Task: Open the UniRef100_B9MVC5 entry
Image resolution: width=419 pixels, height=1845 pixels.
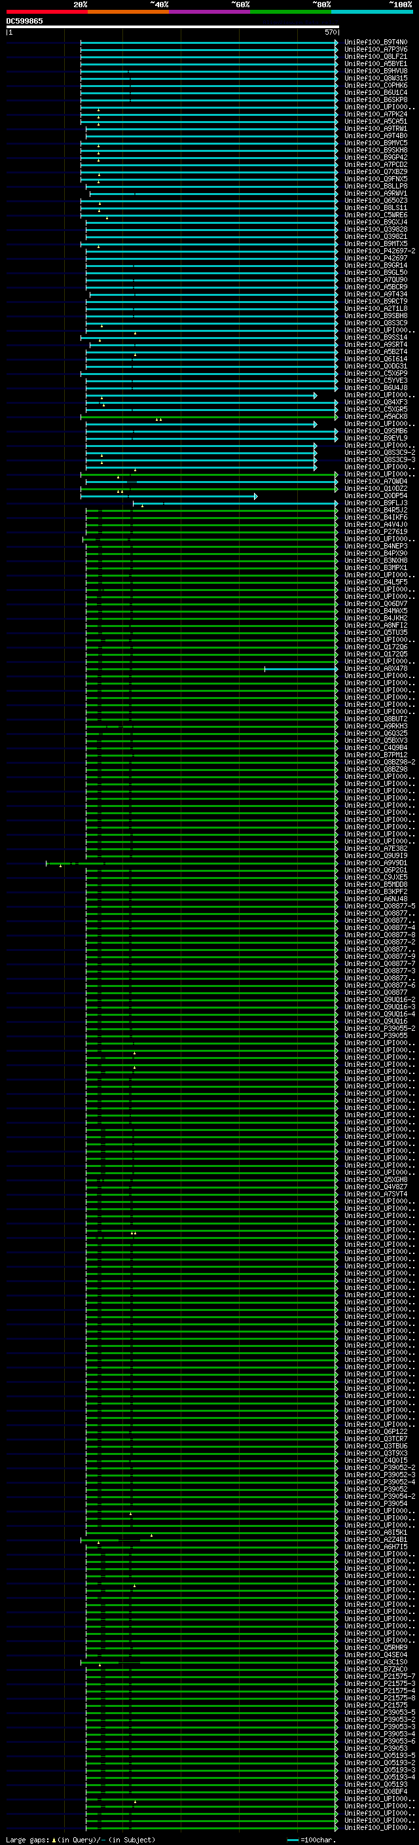Action: point(376,143)
